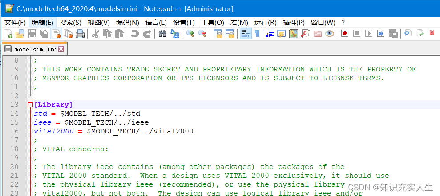Toggle the Show Indent Guide icon
Viewport: 440px width, 196px height.
pyautogui.click(x=270, y=34)
